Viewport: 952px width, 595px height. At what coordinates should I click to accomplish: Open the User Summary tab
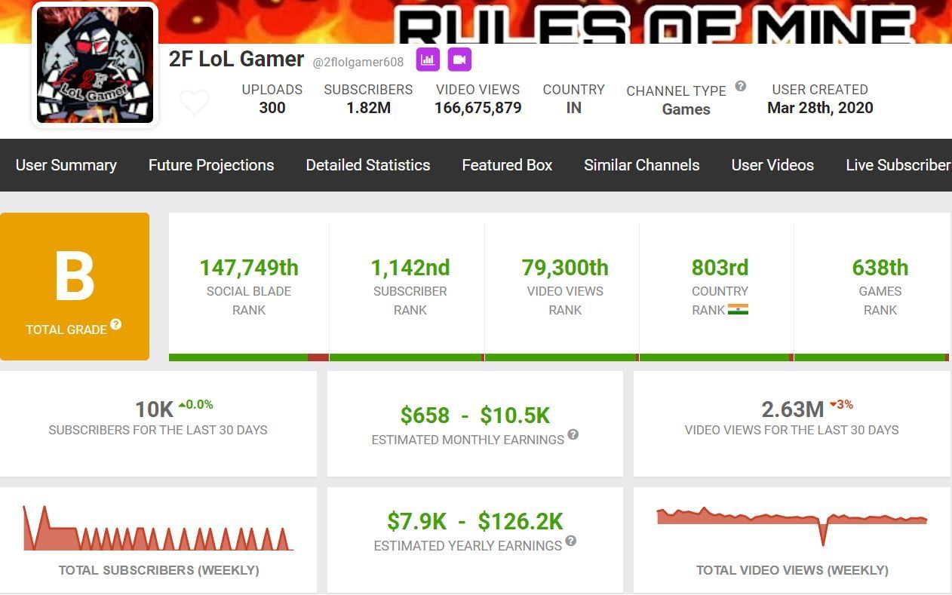[x=66, y=165]
